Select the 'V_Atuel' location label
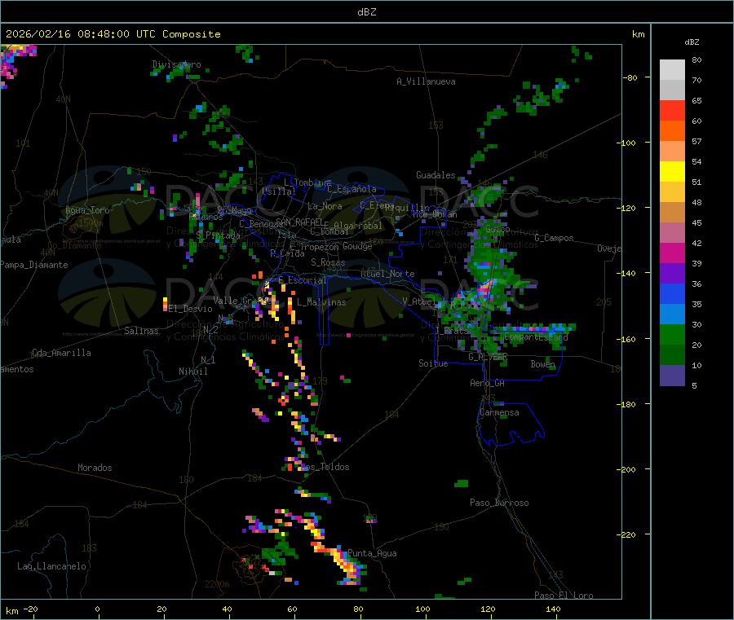This screenshot has height=620, width=734. tap(419, 301)
